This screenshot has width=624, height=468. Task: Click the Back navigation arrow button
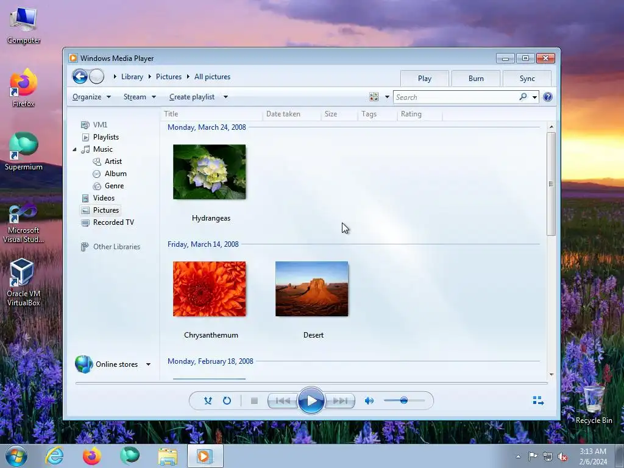(80, 76)
